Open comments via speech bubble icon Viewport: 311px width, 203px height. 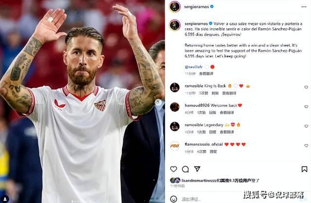coord(185,169)
